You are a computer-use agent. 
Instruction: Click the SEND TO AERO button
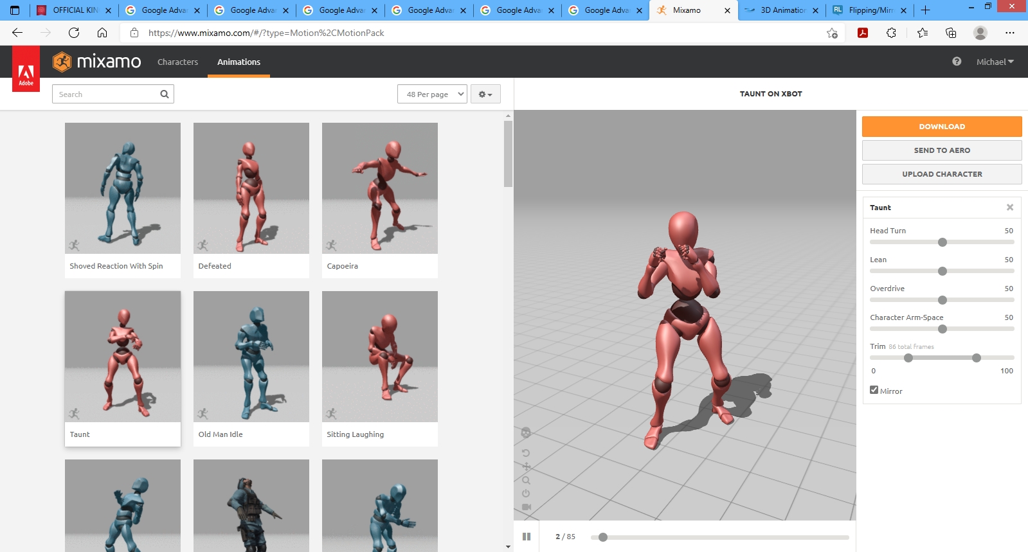pyautogui.click(x=942, y=150)
